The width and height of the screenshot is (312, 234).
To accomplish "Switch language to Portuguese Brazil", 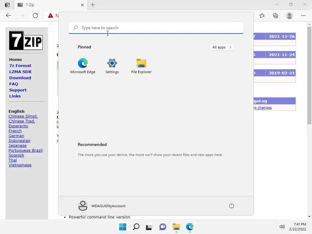I will point(26,151).
